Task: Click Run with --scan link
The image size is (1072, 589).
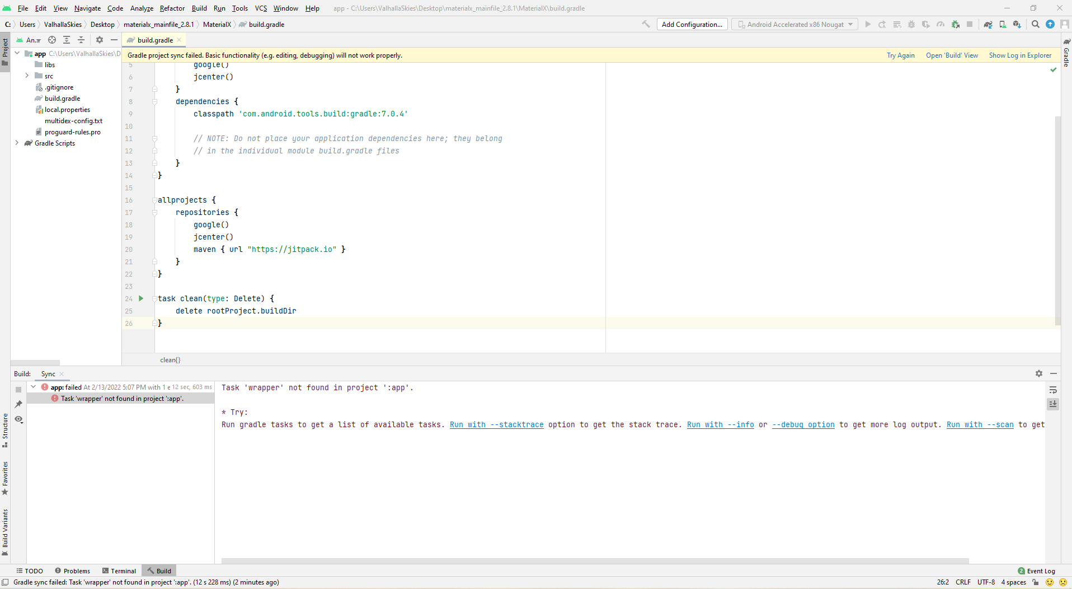Action: point(980,424)
